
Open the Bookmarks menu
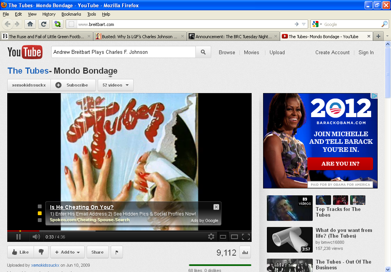tap(71, 14)
